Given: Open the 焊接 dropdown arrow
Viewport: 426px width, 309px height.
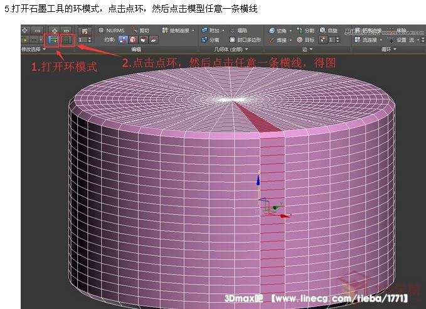Looking at the screenshot, I should tap(290, 40).
